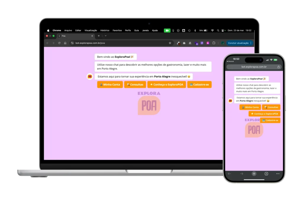Open site information icon in address bar

pyautogui.click(x=72, y=43)
